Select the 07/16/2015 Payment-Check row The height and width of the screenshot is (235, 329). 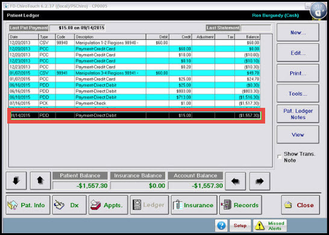(134, 103)
